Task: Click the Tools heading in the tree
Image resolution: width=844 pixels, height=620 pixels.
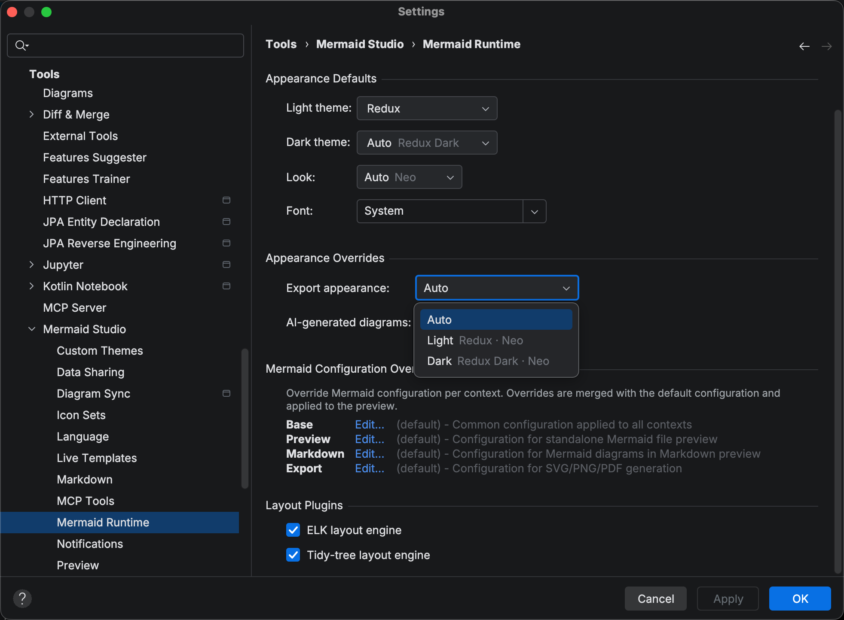Action: [44, 74]
